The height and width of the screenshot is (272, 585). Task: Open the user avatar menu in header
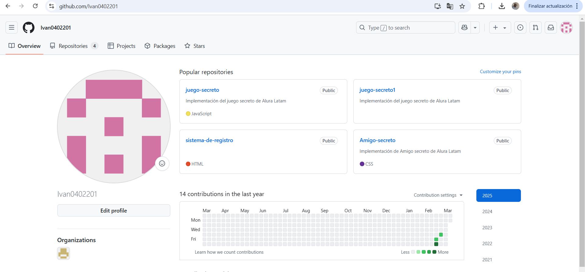tap(566, 27)
